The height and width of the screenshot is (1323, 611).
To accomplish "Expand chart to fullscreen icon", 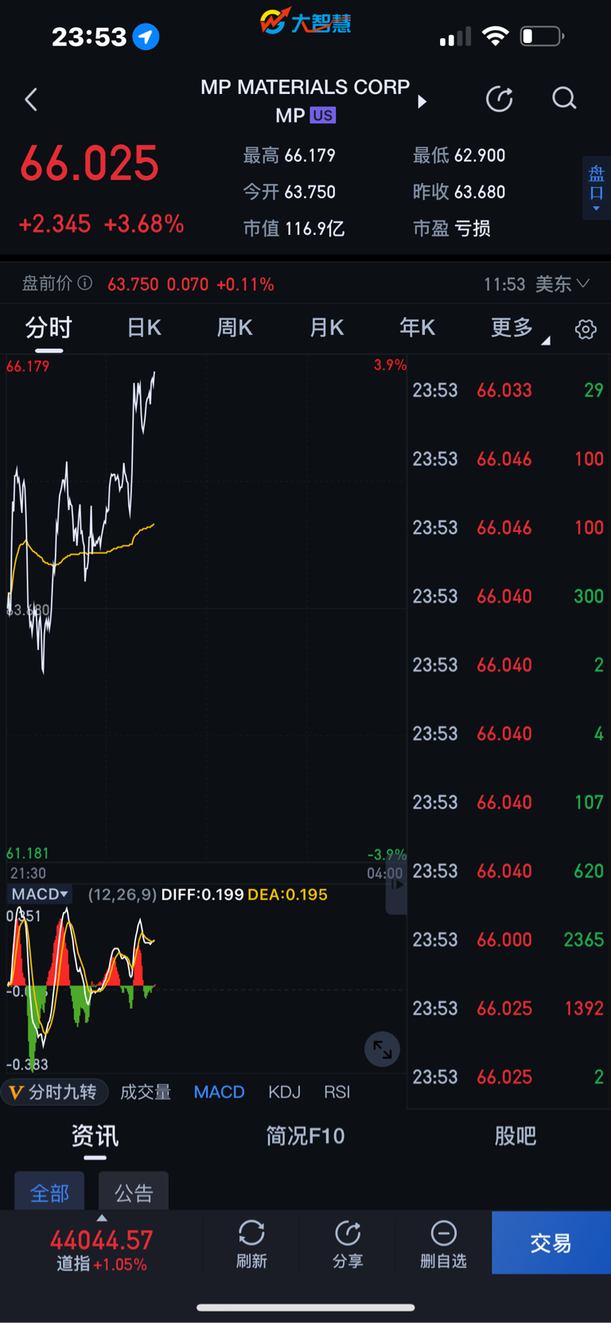I will point(382,1049).
